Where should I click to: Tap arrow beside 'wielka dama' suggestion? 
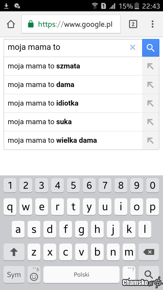point(150,140)
